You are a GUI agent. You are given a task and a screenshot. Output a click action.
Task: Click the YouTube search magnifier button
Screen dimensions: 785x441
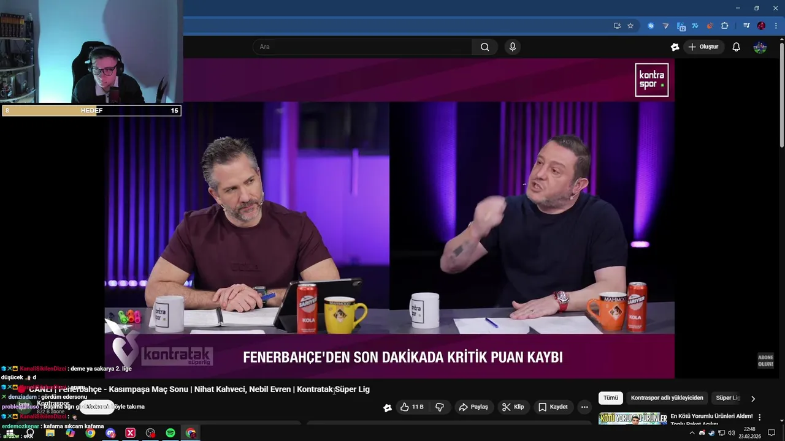click(484, 47)
